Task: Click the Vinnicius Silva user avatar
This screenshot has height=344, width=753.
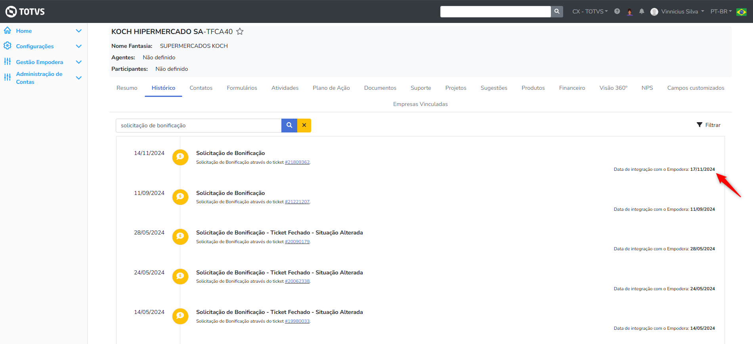Action: pyautogui.click(x=654, y=12)
